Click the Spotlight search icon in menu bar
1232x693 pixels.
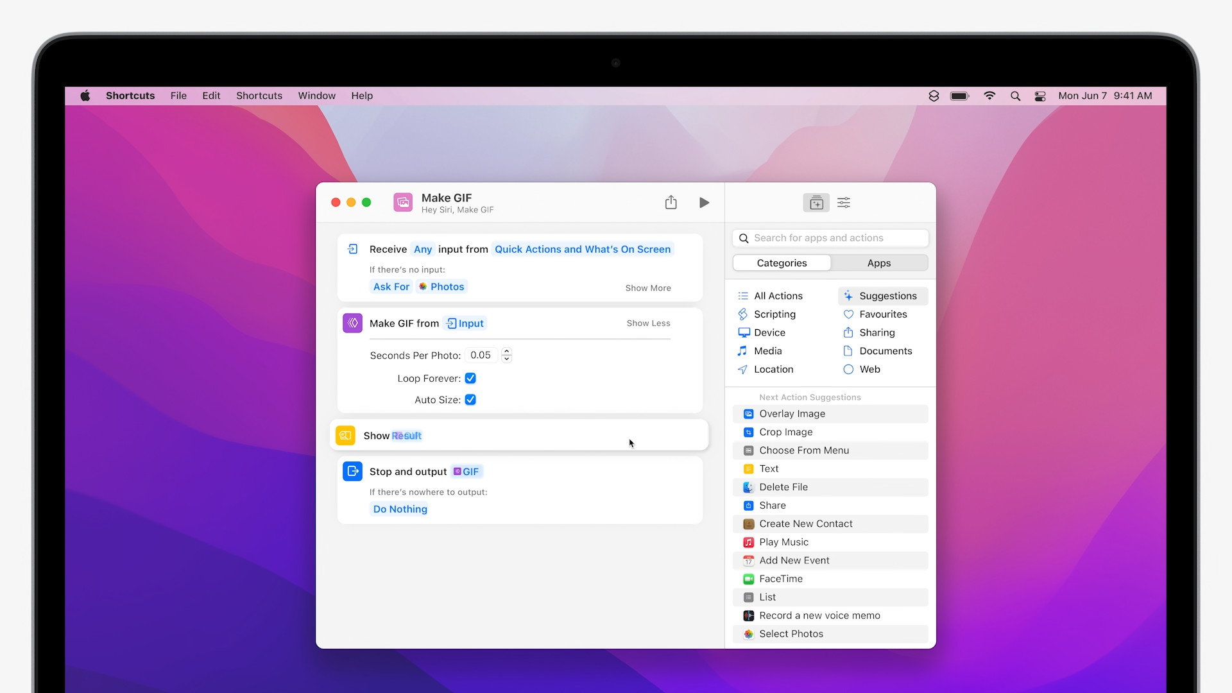pyautogui.click(x=1015, y=96)
